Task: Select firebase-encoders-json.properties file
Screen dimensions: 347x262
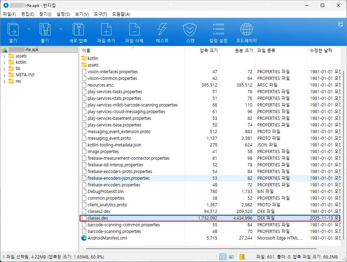Action: point(118,178)
